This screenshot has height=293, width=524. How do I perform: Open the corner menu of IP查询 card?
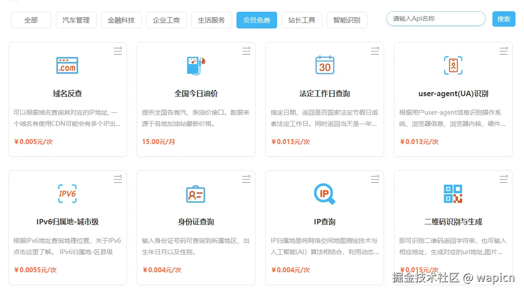(x=375, y=179)
